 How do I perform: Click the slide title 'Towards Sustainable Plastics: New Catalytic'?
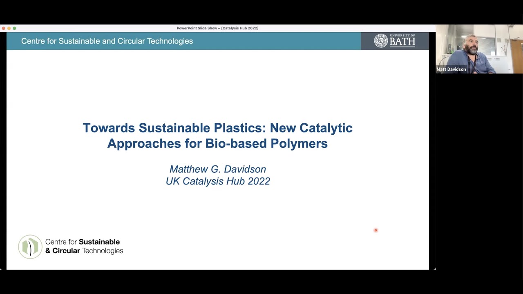coord(217,128)
